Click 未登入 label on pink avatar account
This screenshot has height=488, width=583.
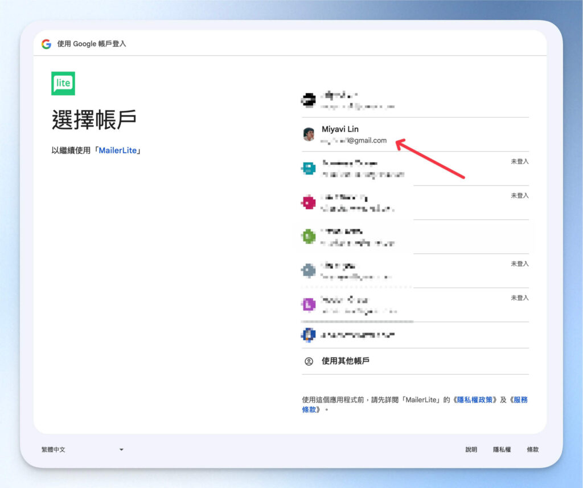(519, 196)
